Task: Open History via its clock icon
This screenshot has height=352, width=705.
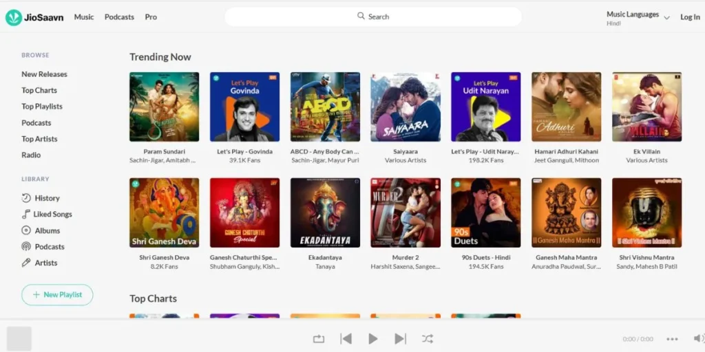Action: click(x=27, y=198)
